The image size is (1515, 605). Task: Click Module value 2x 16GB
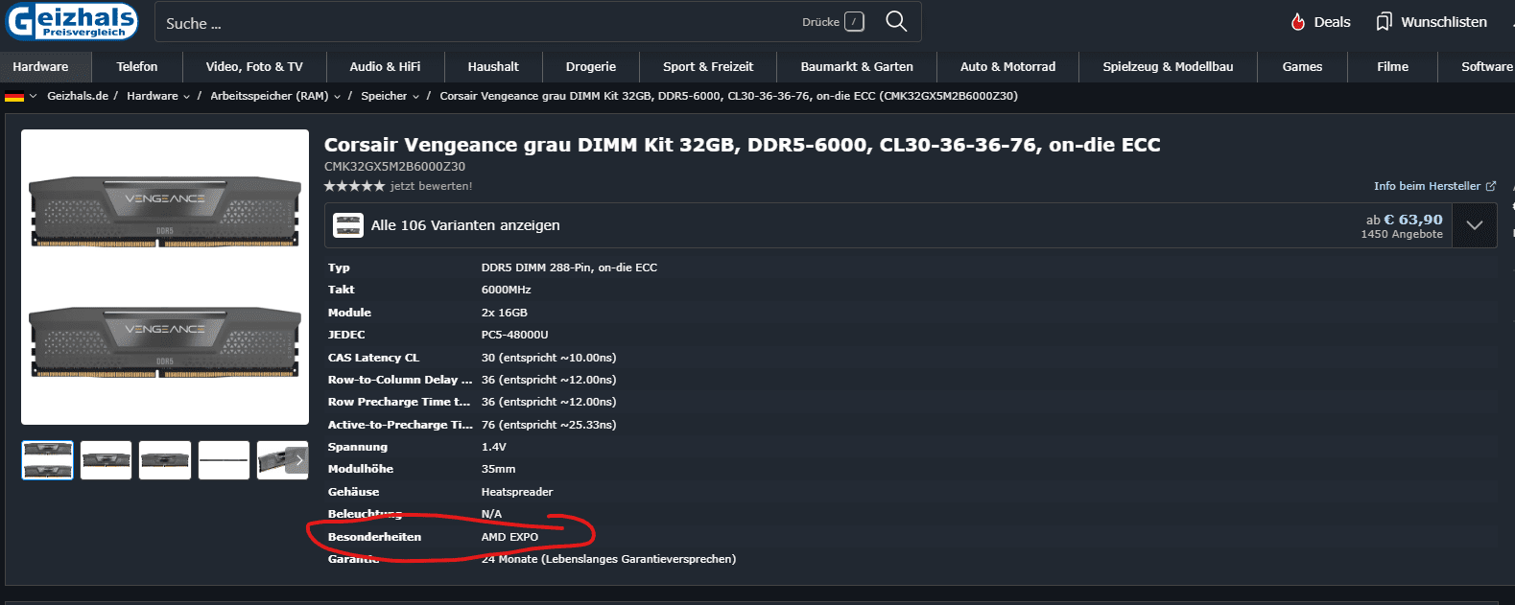pos(504,313)
